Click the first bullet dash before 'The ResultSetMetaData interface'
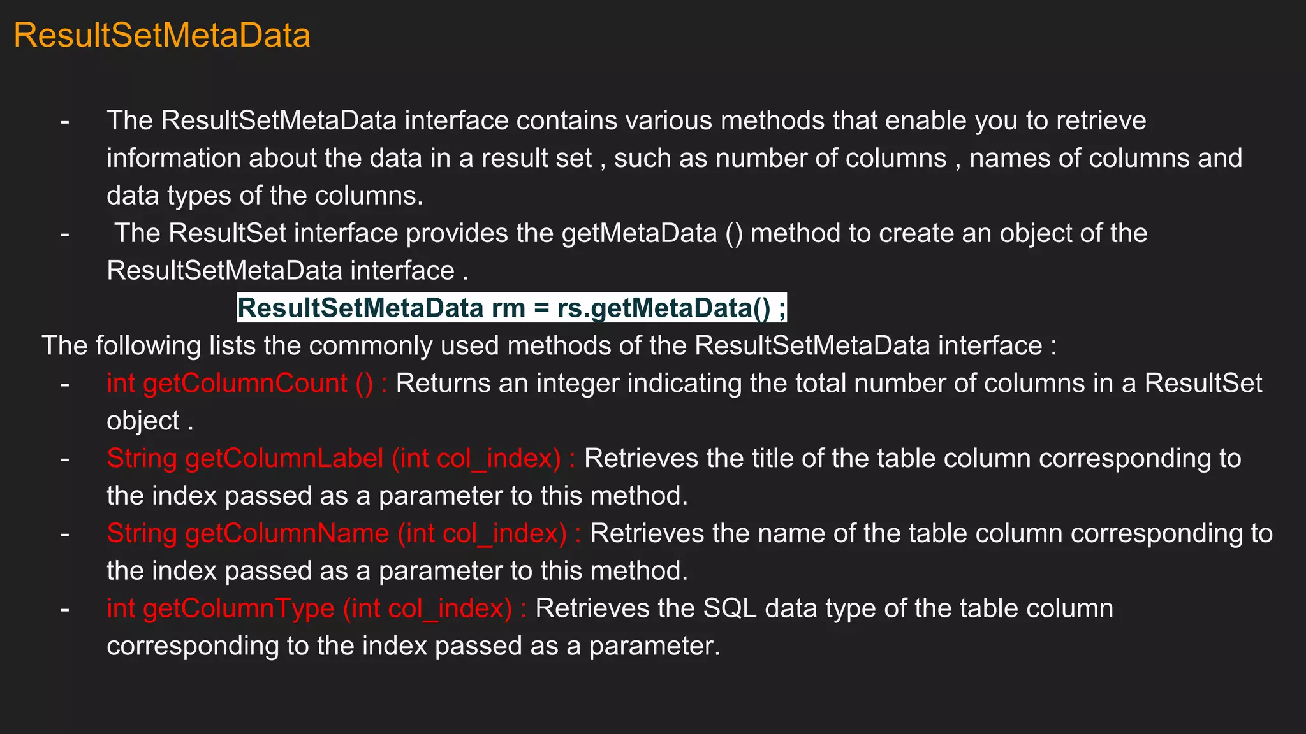 64,121
